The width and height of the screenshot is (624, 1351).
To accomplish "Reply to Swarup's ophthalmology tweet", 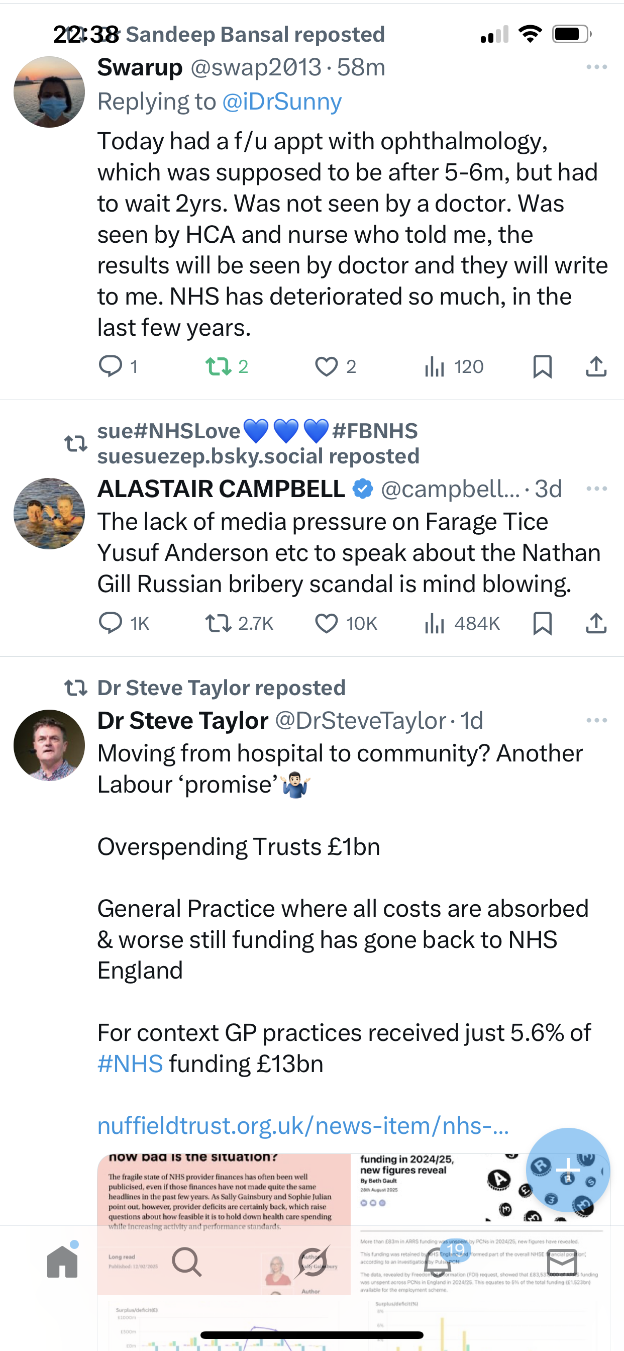I will click(x=111, y=366).
